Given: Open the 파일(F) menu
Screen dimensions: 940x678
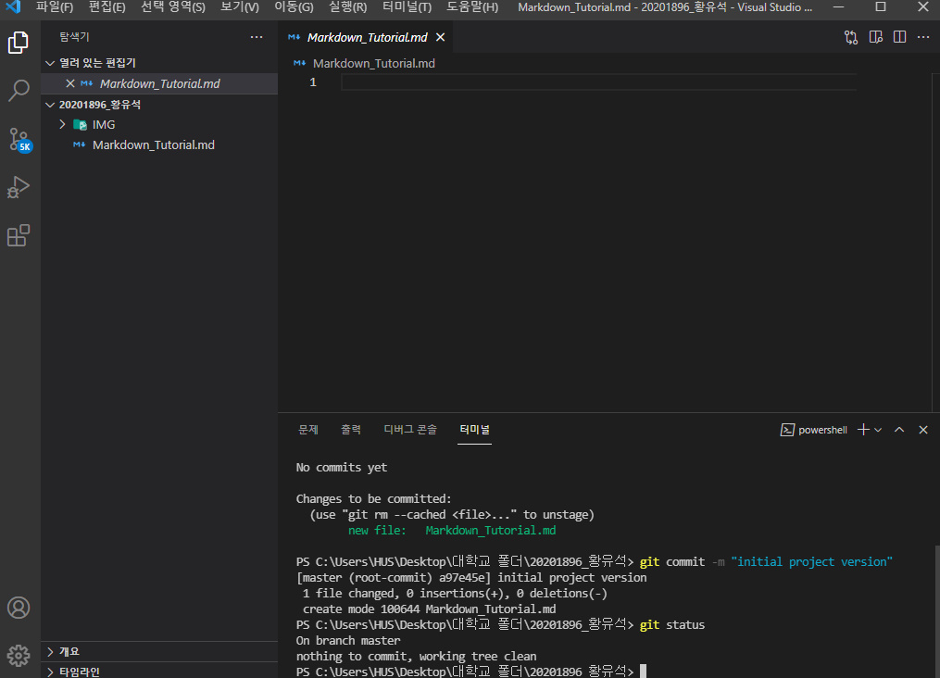Looking at the screenshot, I should tap(55, 7).
